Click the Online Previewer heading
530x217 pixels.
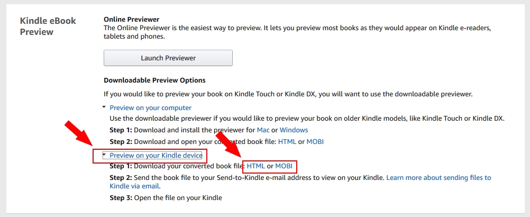pos(131,19)
